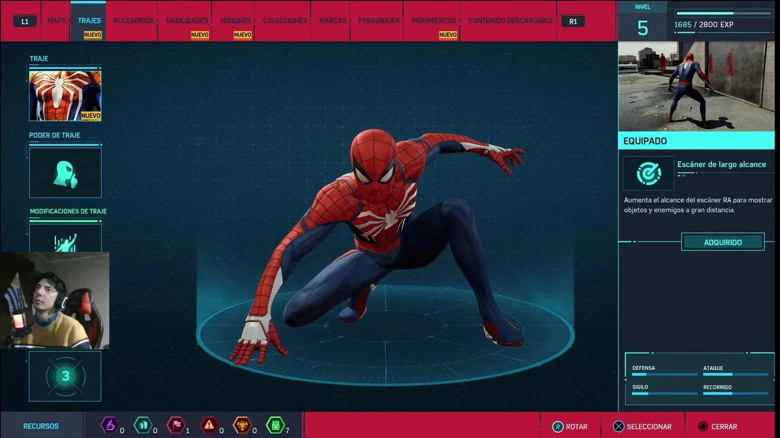The height and width of the screenshot is (438, 780).
Task: Click the suit preview gameplay thumbnail
Action: (697, 86)
